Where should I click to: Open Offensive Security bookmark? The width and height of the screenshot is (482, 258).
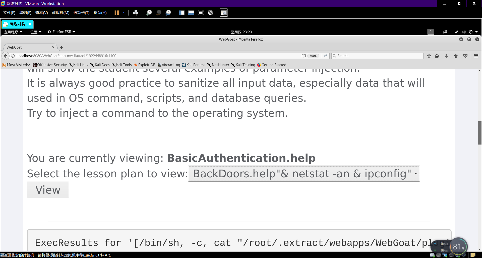coord(50,65)
